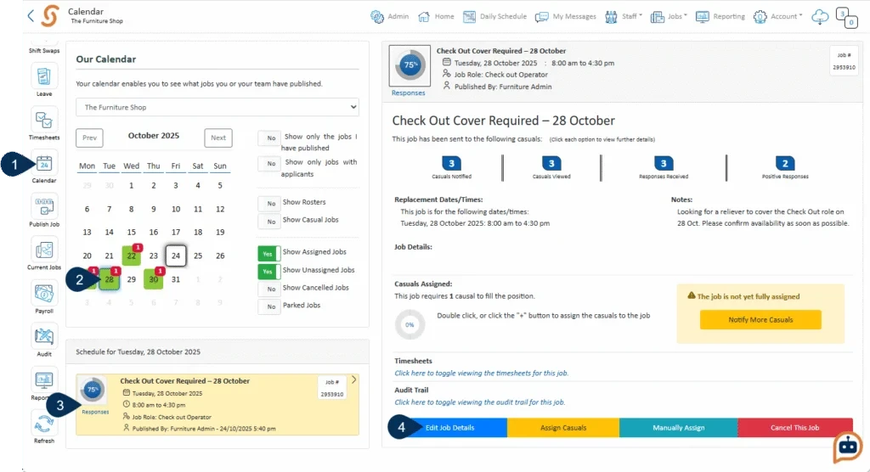870x472 pixels.
Task: Open The Furniture Shop location dropdown
Action: tap(217, 107)
